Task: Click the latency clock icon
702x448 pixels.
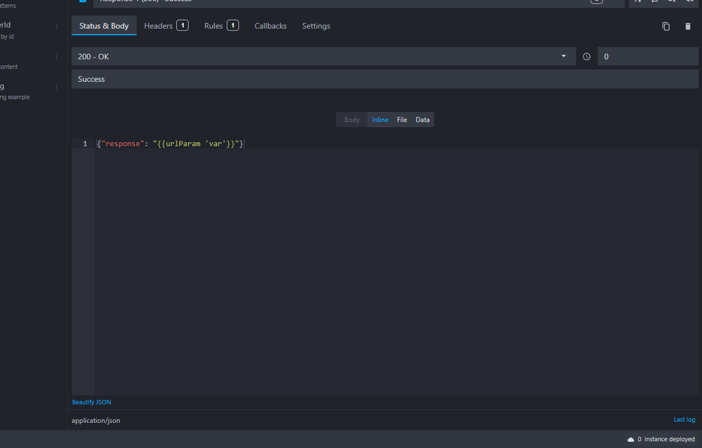Action: [x=586, y=56]
